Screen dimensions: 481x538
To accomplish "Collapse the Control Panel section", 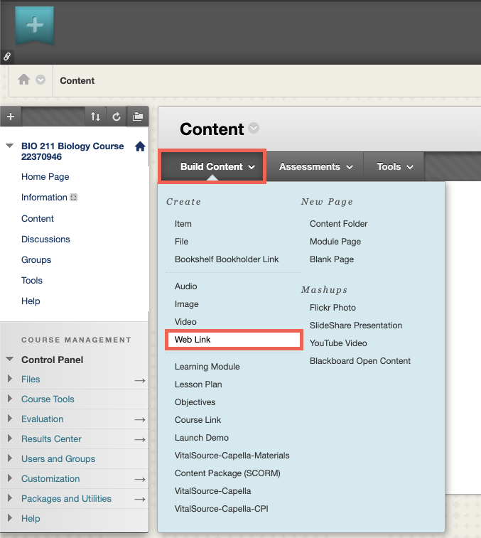I will pyautogui.click(x=10, y=359).
